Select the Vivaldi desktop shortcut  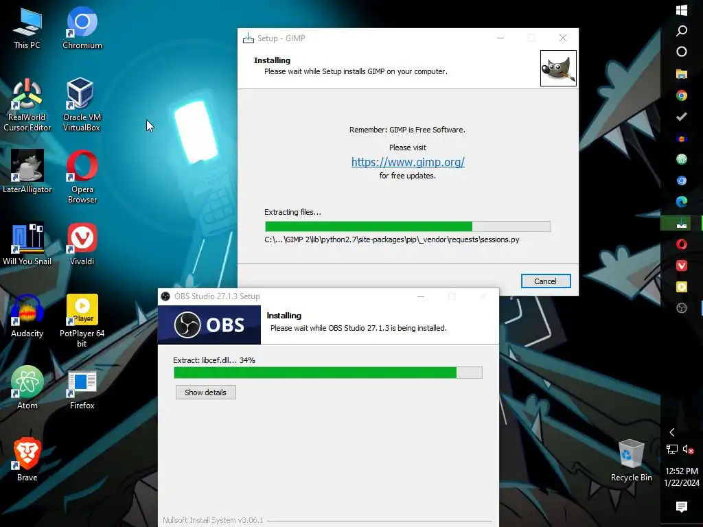click(x=82, y=244)
